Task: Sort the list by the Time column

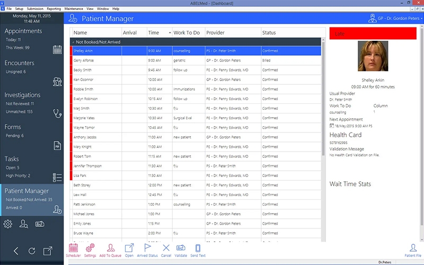Action: tap(159, 33)
